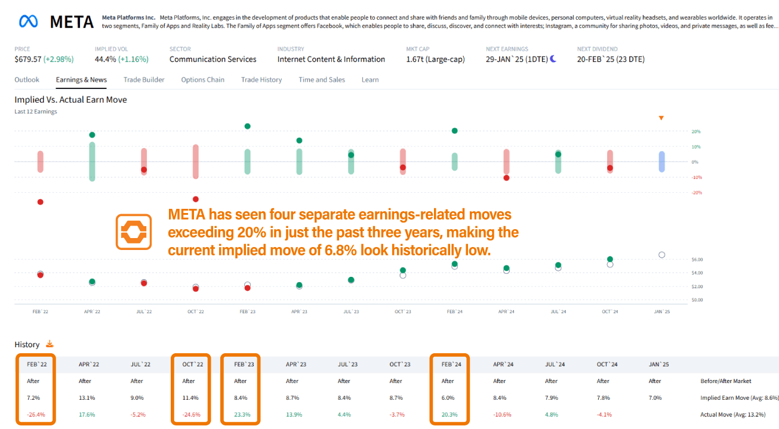Click the red actual move dot for APR`24
Screen dimensions: 779x429
tap(506, 178)
